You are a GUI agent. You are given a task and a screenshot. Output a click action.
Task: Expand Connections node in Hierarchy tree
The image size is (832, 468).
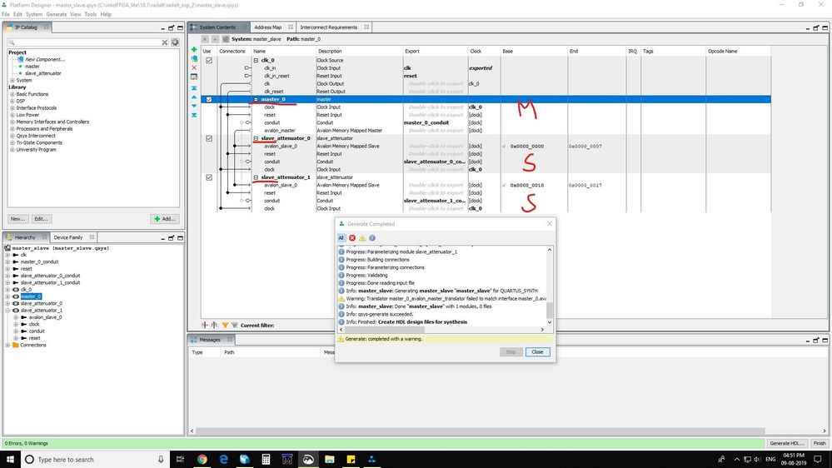pos(7,345)
